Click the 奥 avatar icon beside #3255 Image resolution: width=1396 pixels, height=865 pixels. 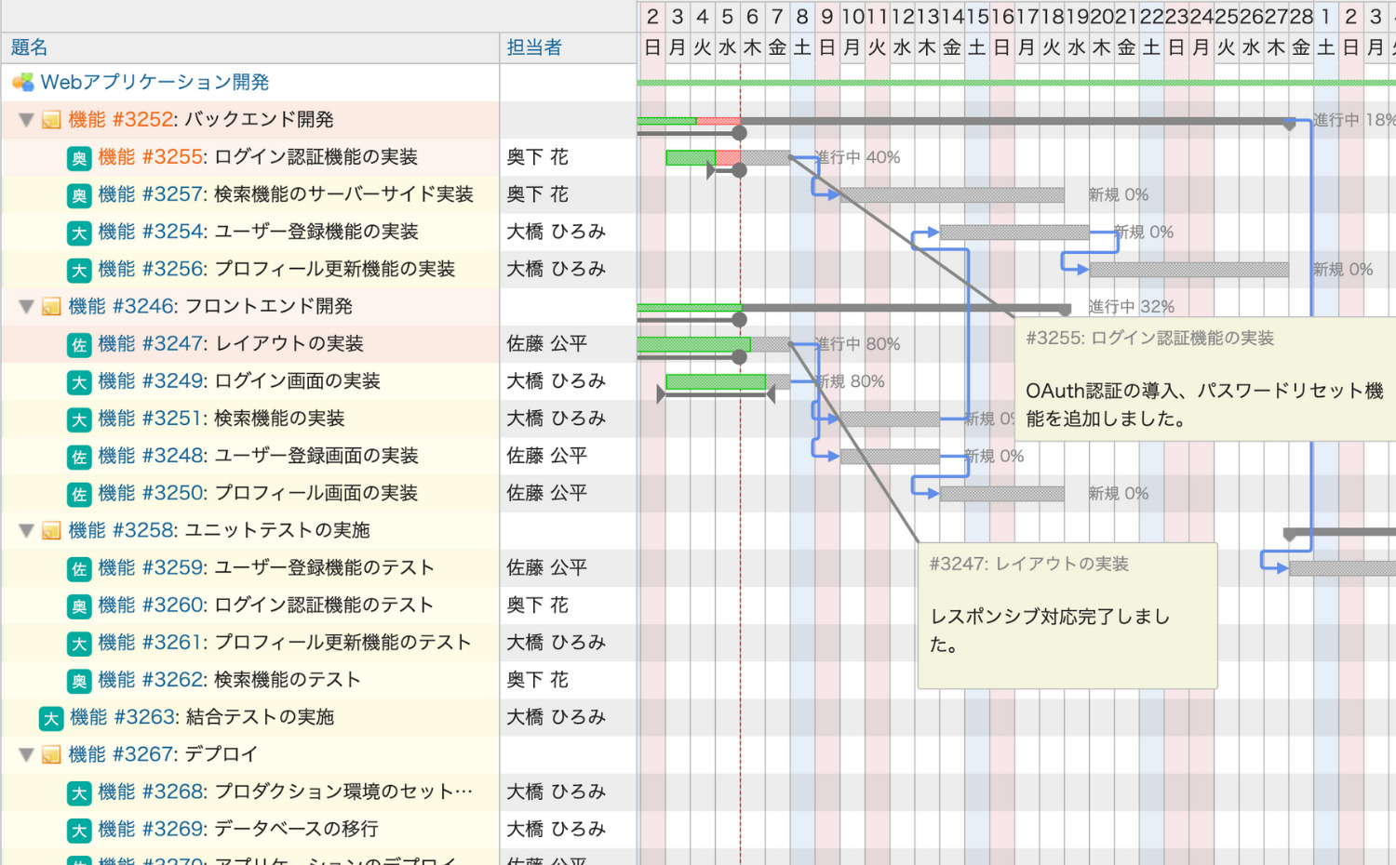79,158
